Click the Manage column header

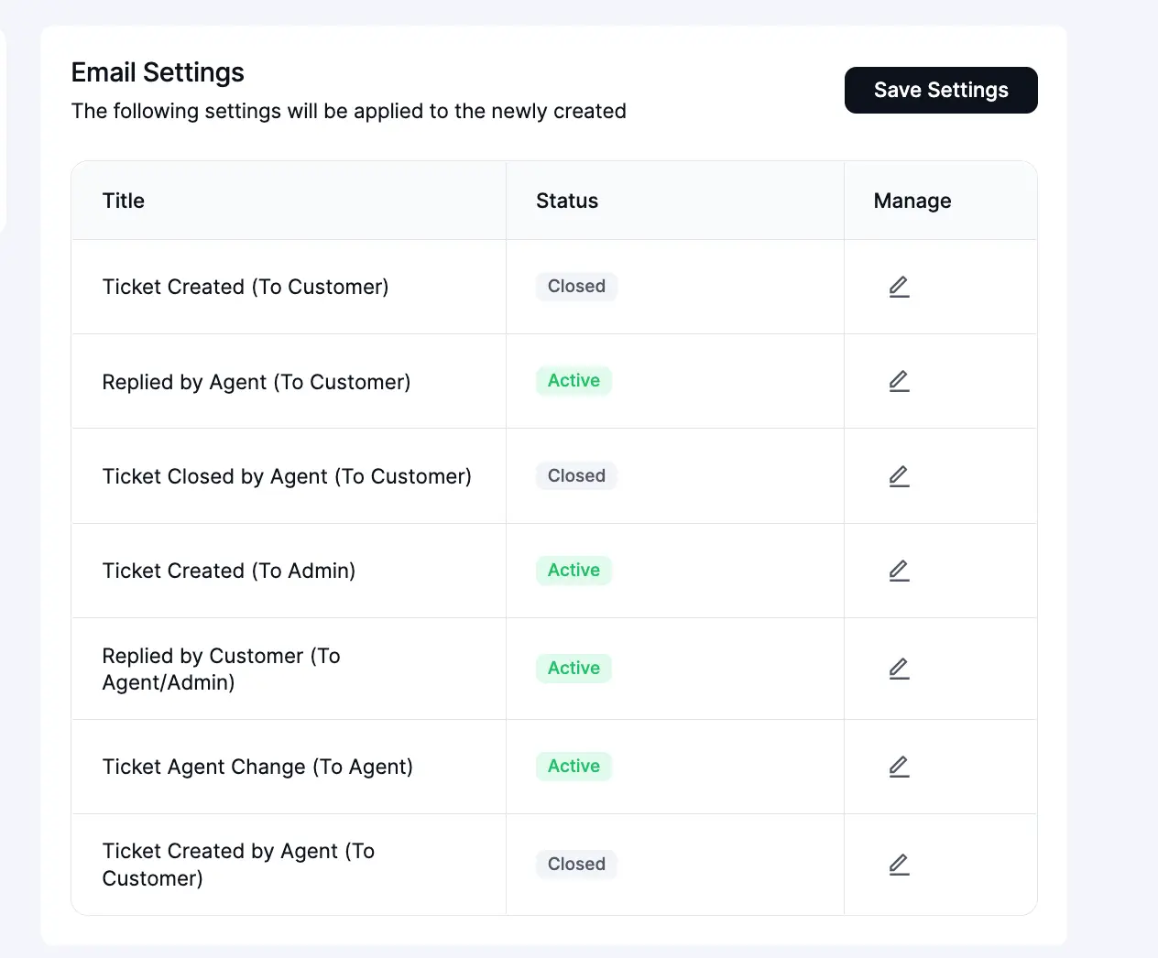pos(912,200)
